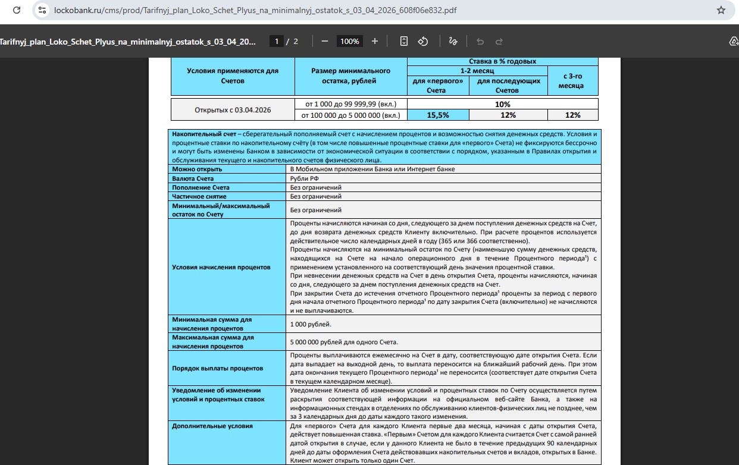Click the redo arrow in PDF toolbar
The width and height of the screenshot is (739, 465).
(x=499, y=41)
